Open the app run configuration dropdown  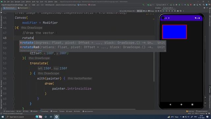pos(150,5)
